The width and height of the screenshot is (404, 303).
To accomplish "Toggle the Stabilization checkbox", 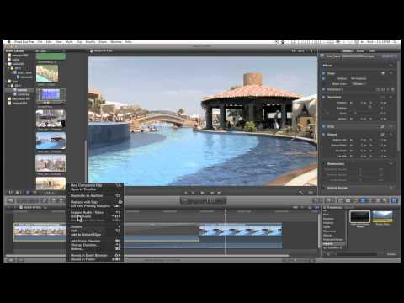I will [324, 164].
